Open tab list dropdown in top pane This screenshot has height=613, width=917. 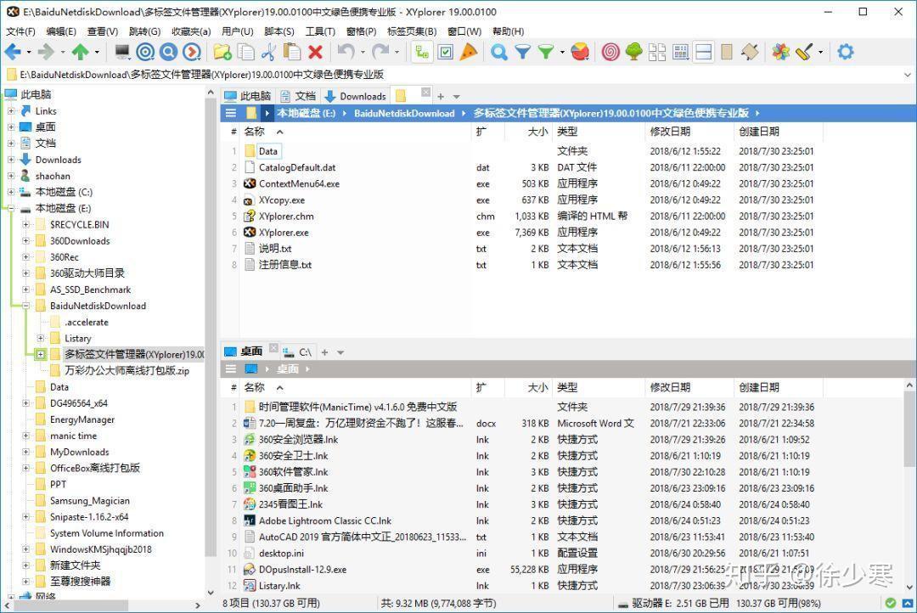457,97
